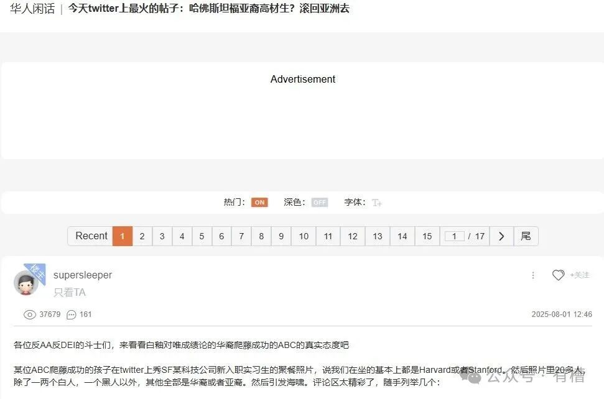Open the three-dot post options menu
Viewport: 604px width, 399px height.
click(533, 275)
